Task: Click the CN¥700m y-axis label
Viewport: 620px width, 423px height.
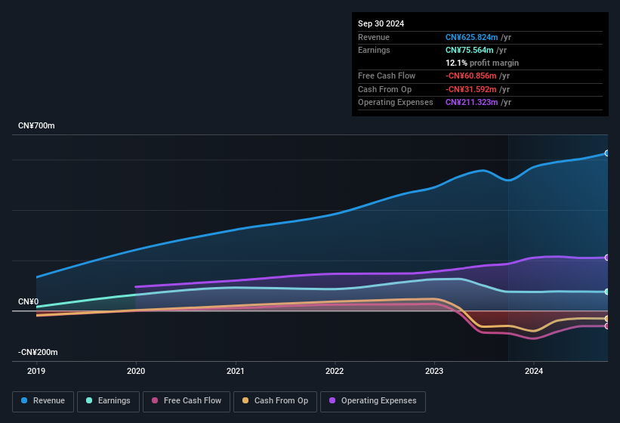Action: (x=37, y=125)
